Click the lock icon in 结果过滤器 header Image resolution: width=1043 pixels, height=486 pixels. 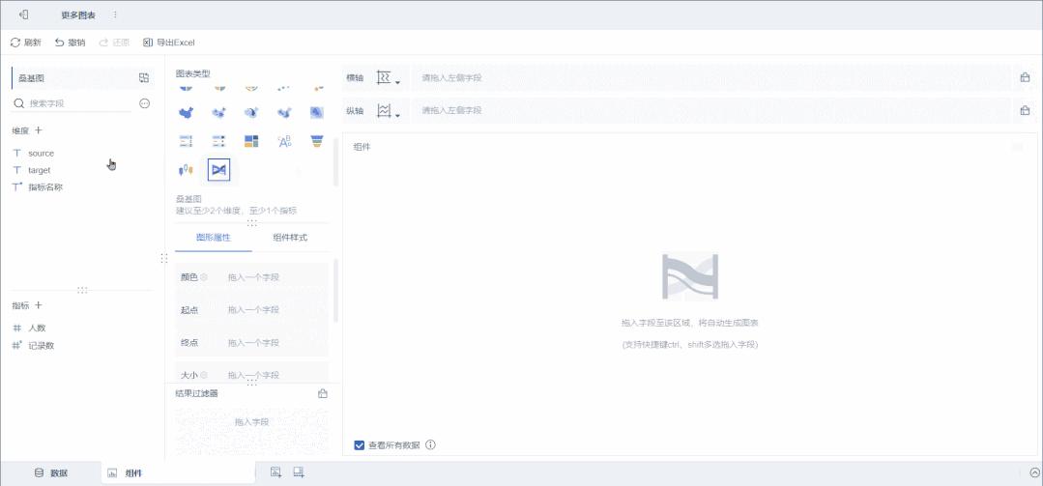pos(323,393)
